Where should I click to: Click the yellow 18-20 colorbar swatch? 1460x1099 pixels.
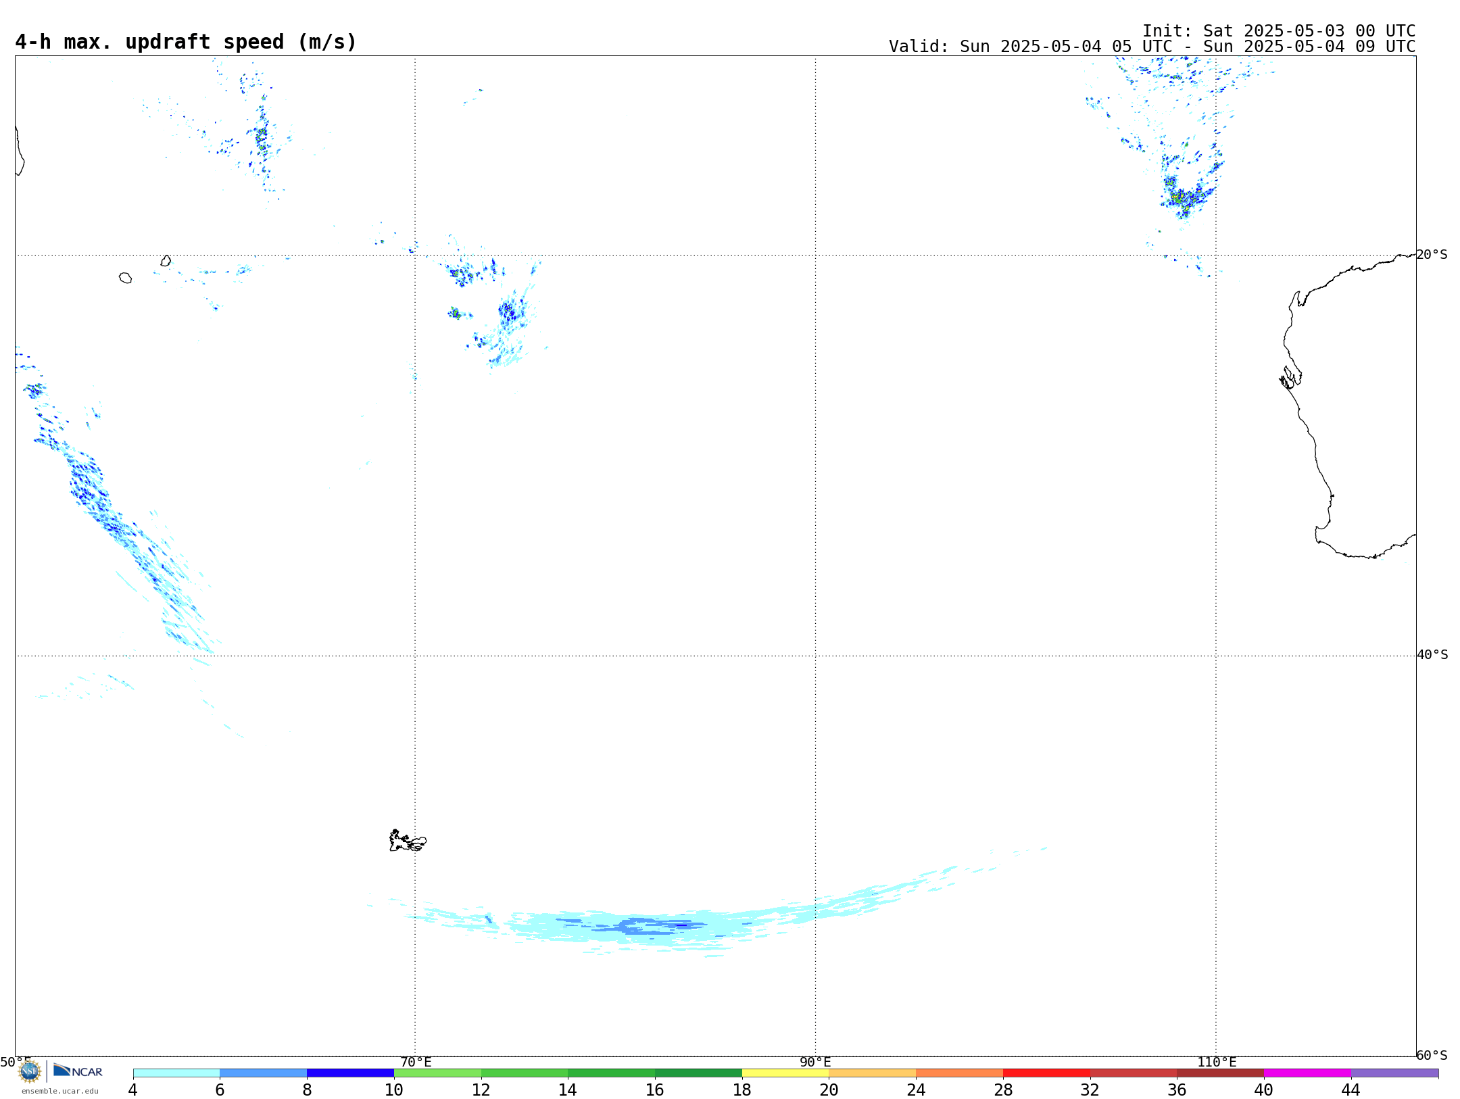click(x=785, y=1073)
